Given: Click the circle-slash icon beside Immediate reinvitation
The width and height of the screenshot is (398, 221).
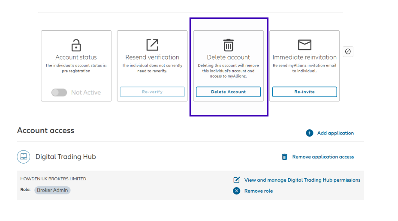Looking at the screenshot, I should 348,51.
